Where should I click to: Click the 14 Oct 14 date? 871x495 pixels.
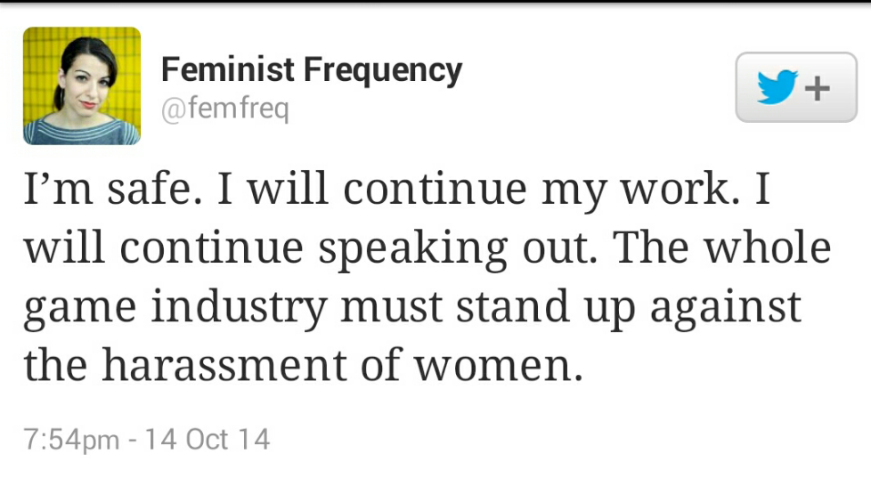click(x=208, y=440)
